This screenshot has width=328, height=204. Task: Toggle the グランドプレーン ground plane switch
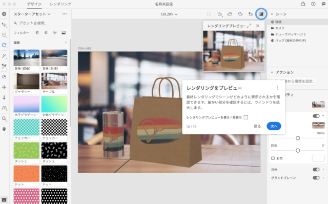(x=316, y=178)
